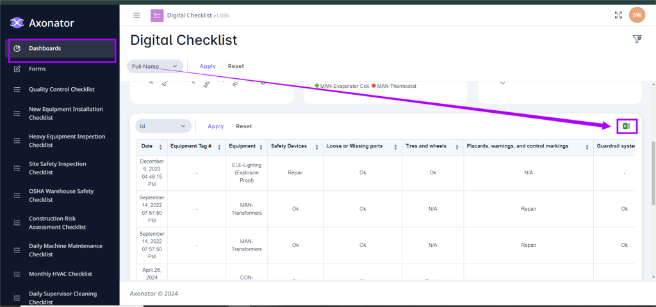Screen dimensions: 656x307
Task: Click Reset next to Full Name filter
Action: click(236, 66)
